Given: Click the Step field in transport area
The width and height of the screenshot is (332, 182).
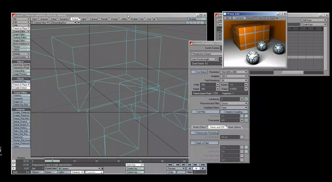Looking at the screenshot, I should (200, 172).
